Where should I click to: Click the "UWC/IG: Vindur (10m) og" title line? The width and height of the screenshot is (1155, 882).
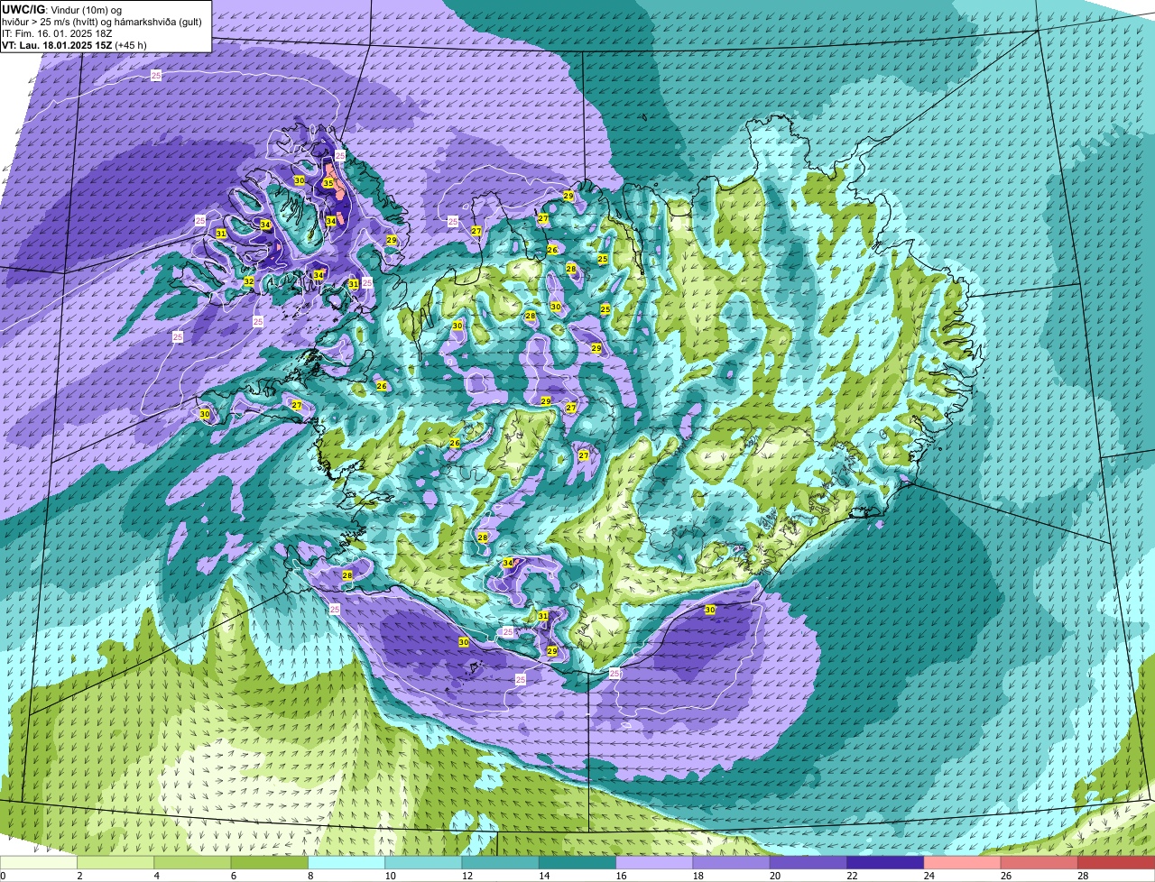click(61, 9)
